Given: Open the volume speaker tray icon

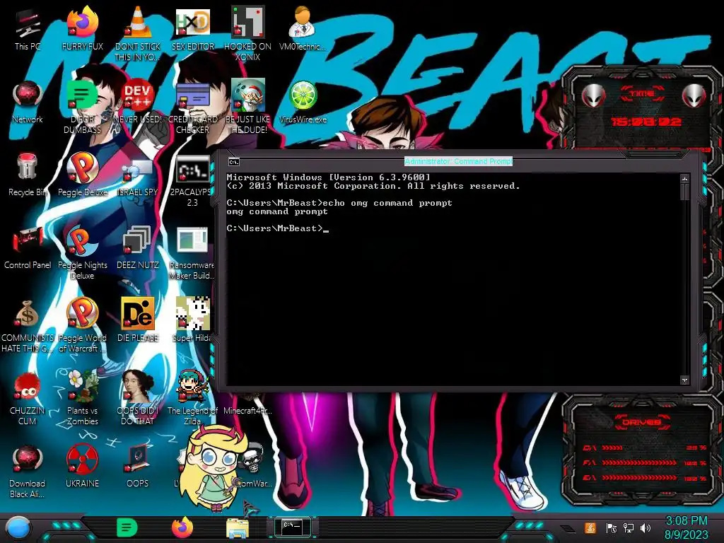Looking at the screenshot, I should [x=645, y=527].
